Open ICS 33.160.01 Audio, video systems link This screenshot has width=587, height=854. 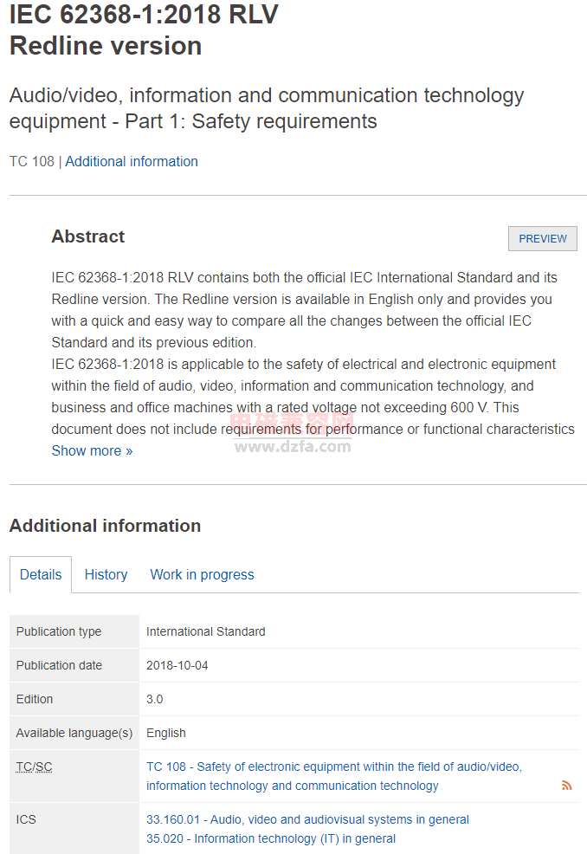click(307, 819)
